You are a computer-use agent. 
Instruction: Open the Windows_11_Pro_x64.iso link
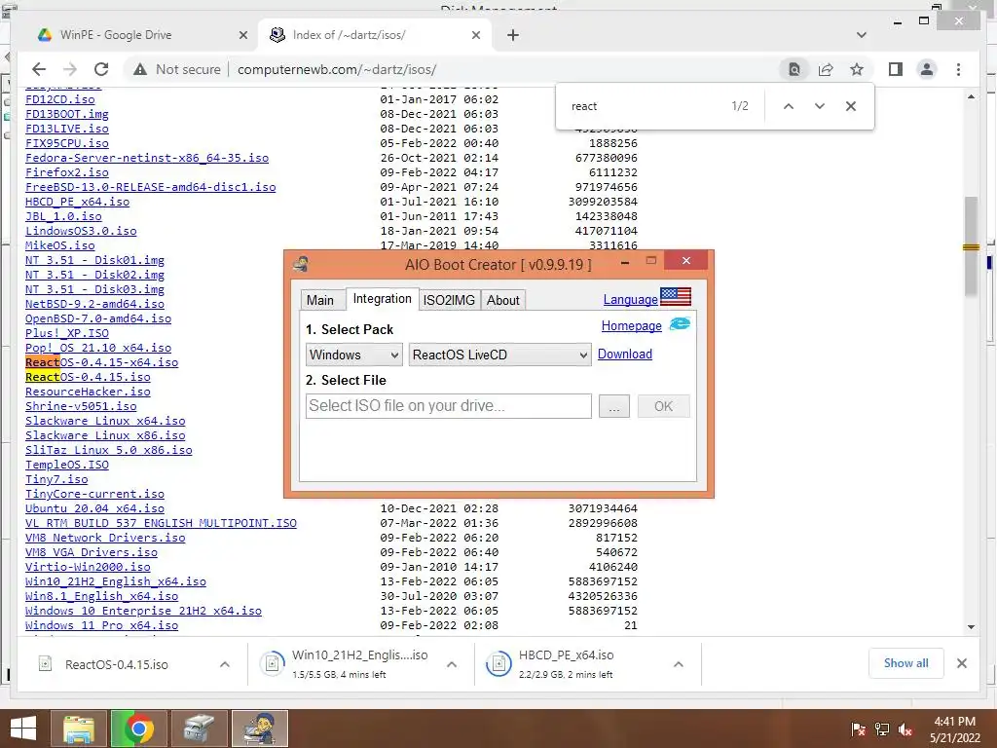click(x=101, y=626)
